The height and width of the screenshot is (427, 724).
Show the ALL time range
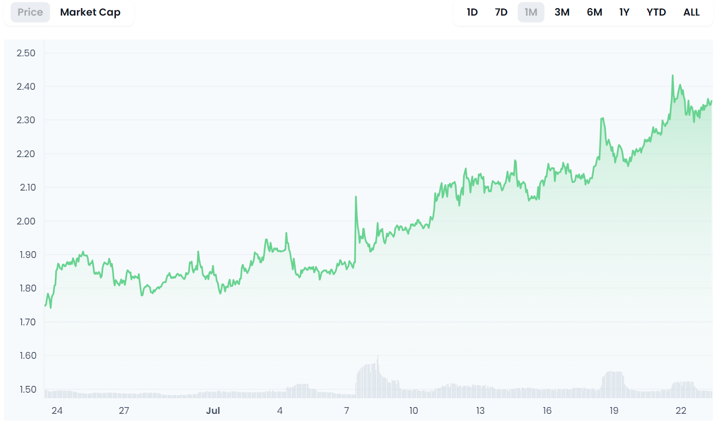coord(691,12)
